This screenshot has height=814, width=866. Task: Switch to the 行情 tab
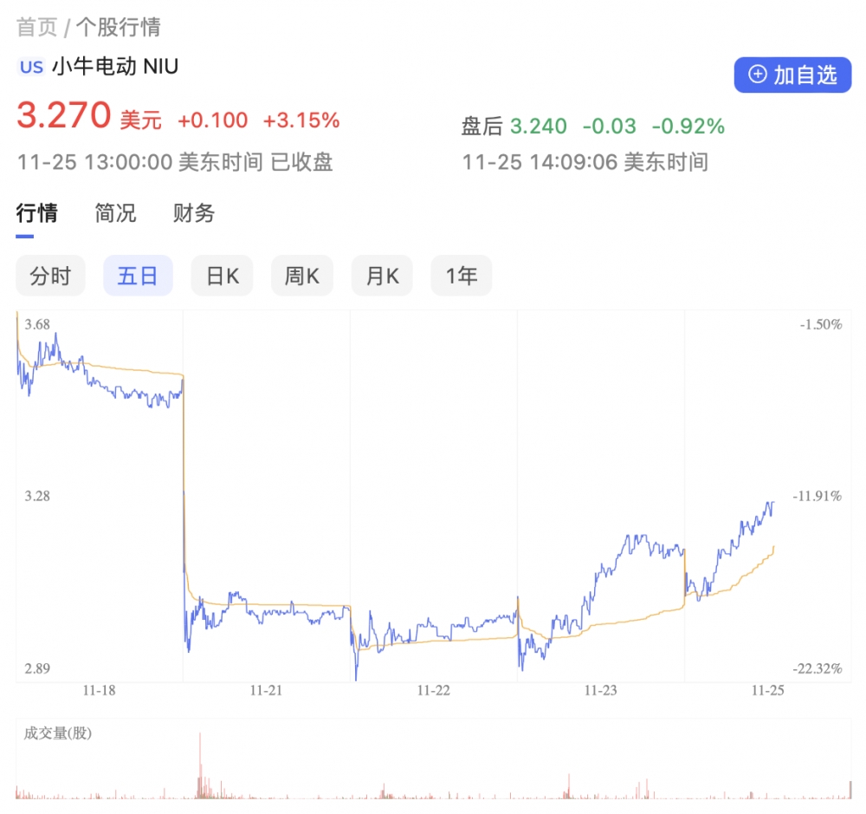37,213
